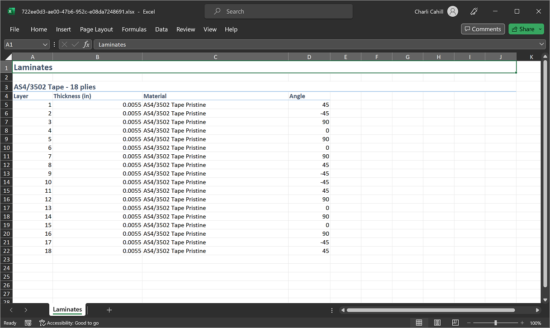Screen dimensions: 550x328
Task: Select row 12 header
Action: click(6, 165)
